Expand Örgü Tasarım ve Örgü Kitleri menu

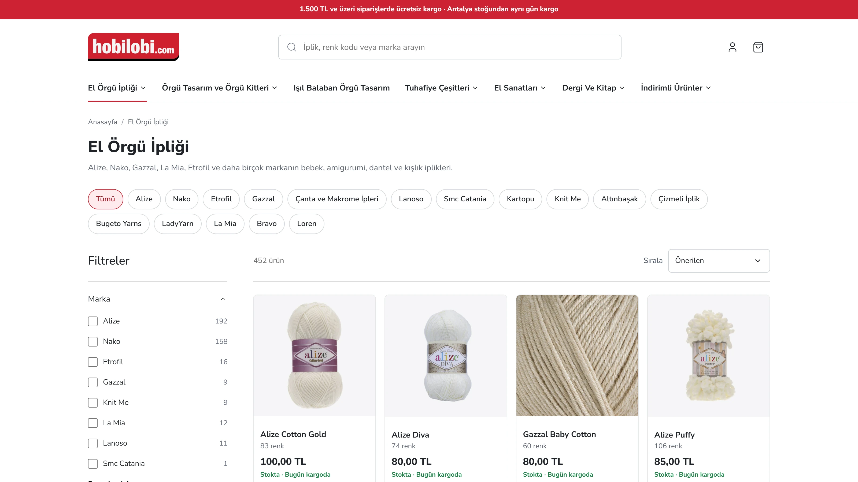[x=220, y=88]
